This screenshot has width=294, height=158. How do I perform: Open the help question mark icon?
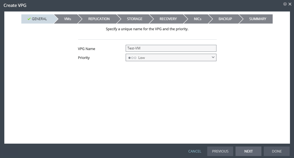(285, 4)
